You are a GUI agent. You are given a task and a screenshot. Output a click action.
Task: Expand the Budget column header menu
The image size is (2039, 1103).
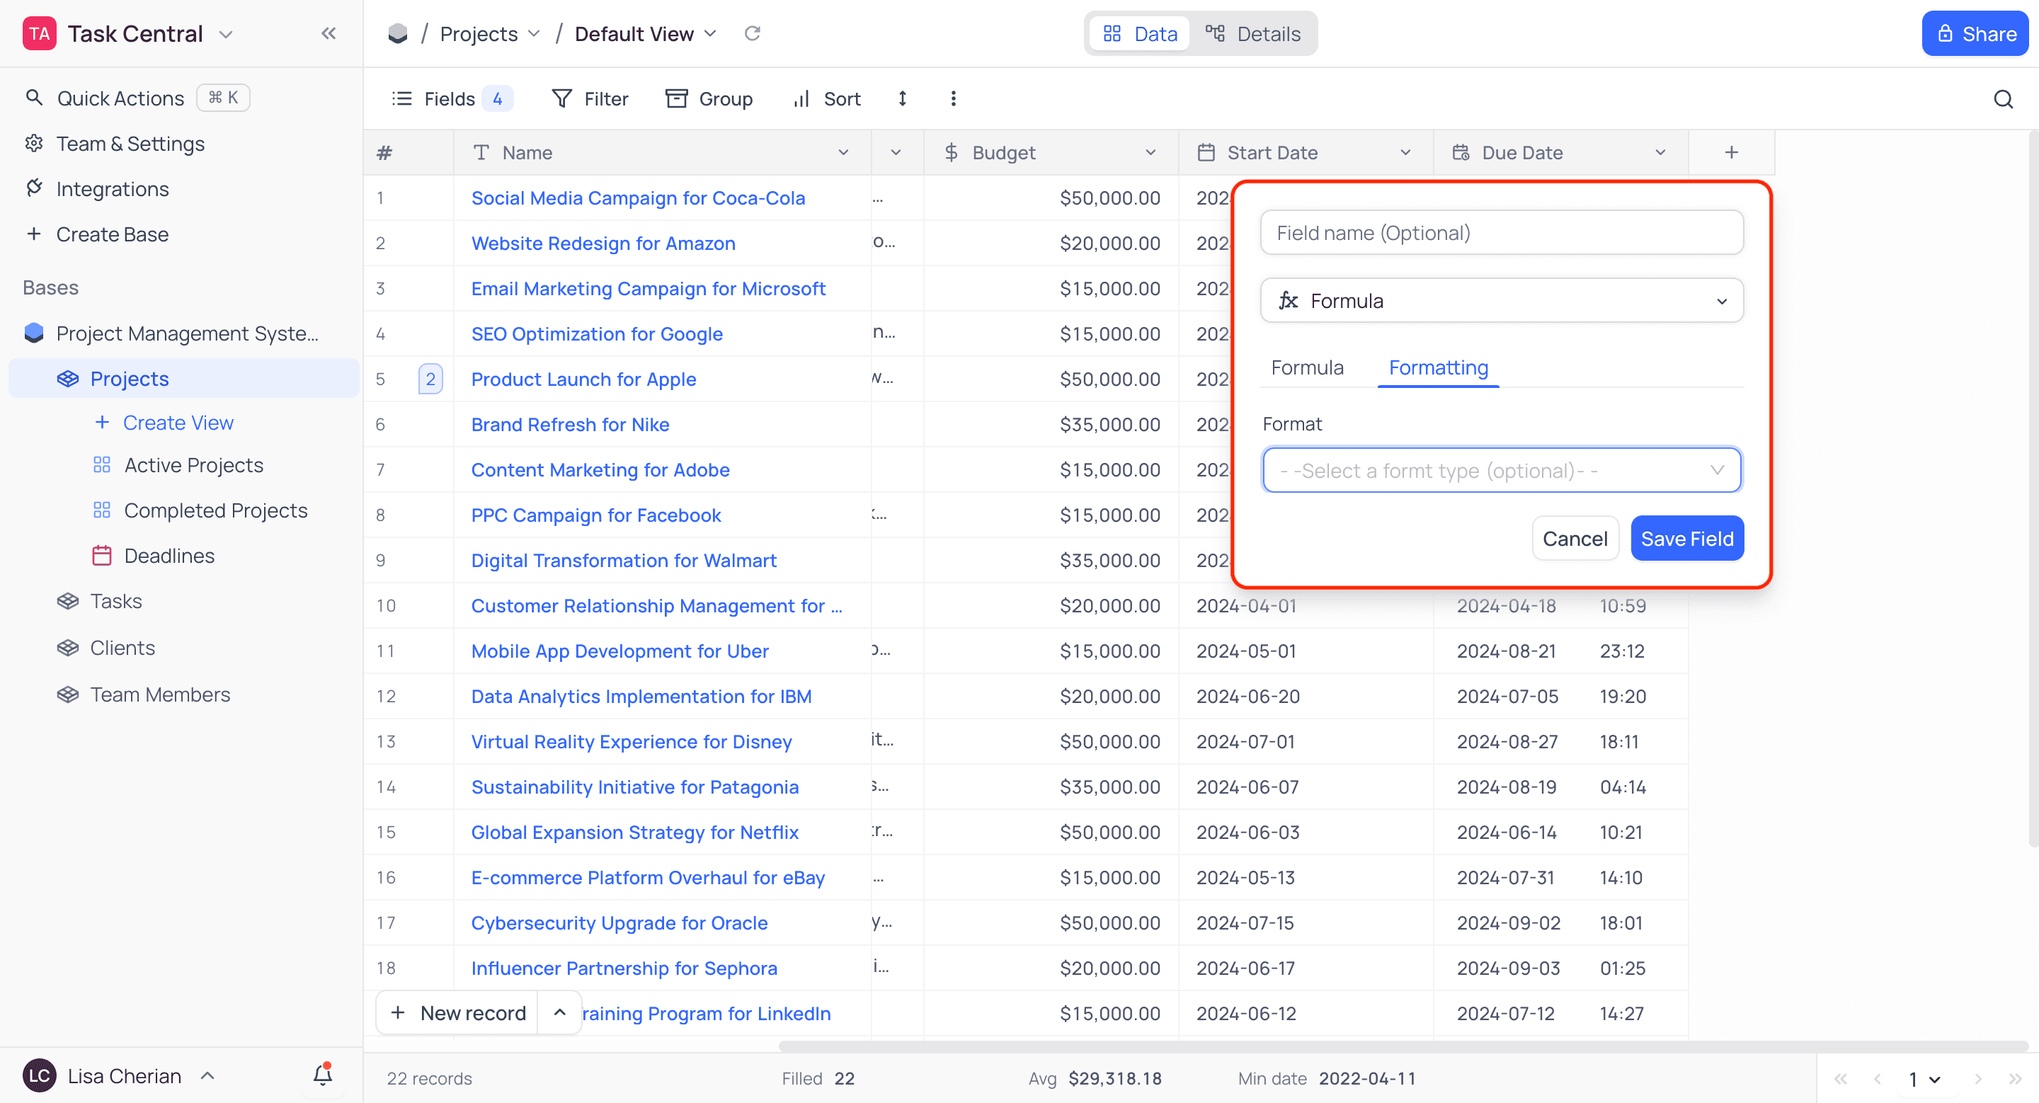[x=1150, y=153]
